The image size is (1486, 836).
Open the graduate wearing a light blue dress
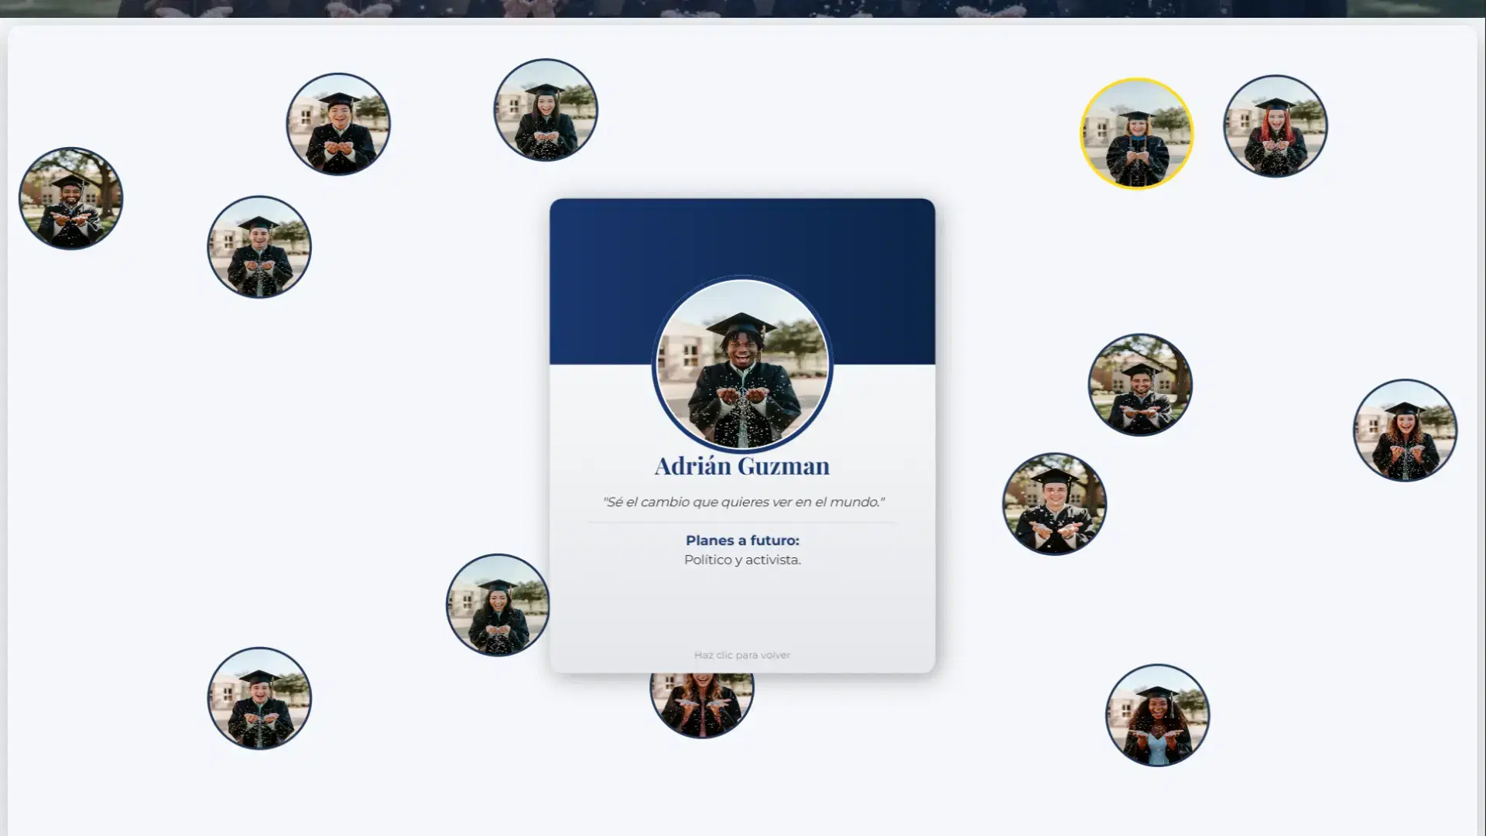[x=1157, y=715]
